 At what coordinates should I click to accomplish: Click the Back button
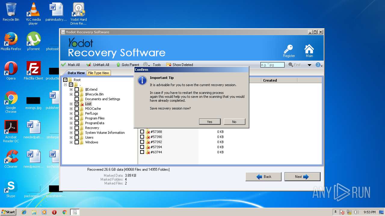click(263, 177)
